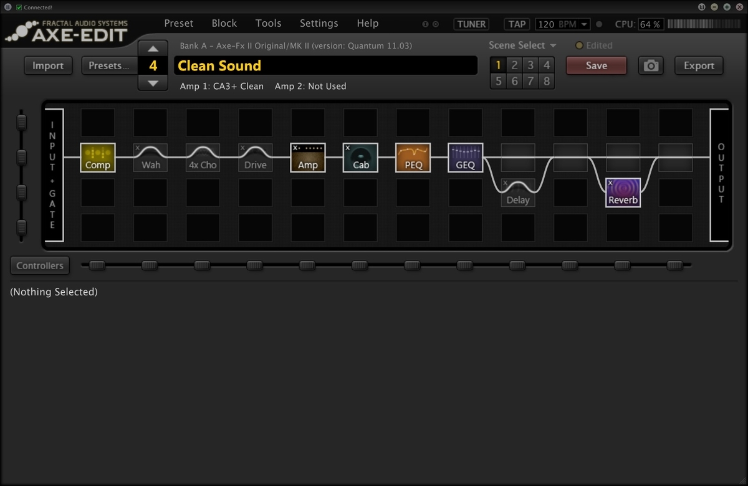Screen dimensions: 748x486
Task: Click the tempo LED dot after BPM
Action: coord(599,24)
